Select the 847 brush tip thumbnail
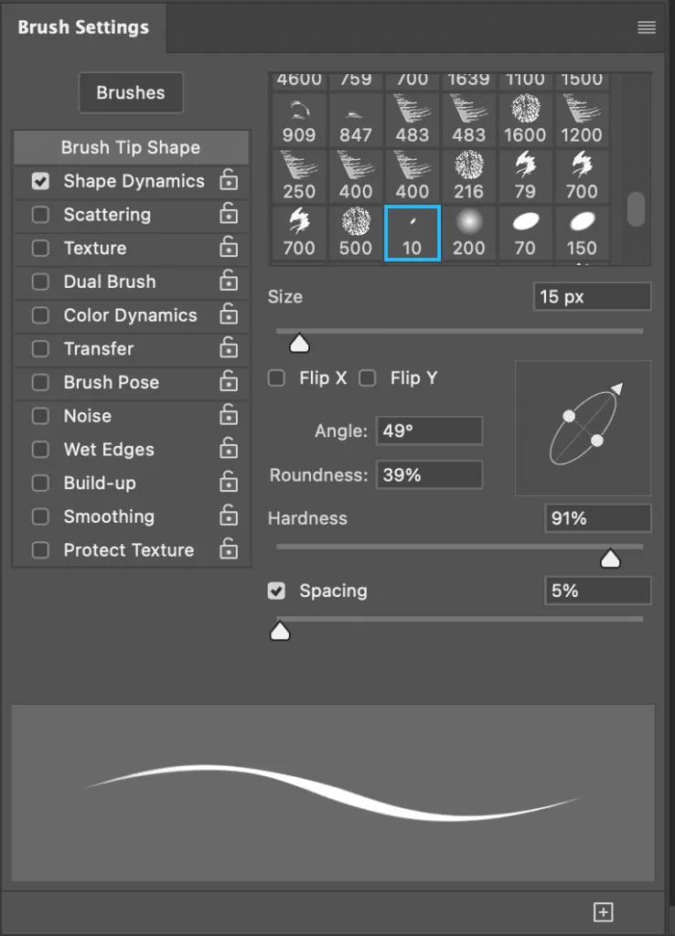Image resolution: width=675 pixels, height=936 pixels. (356, 121)
